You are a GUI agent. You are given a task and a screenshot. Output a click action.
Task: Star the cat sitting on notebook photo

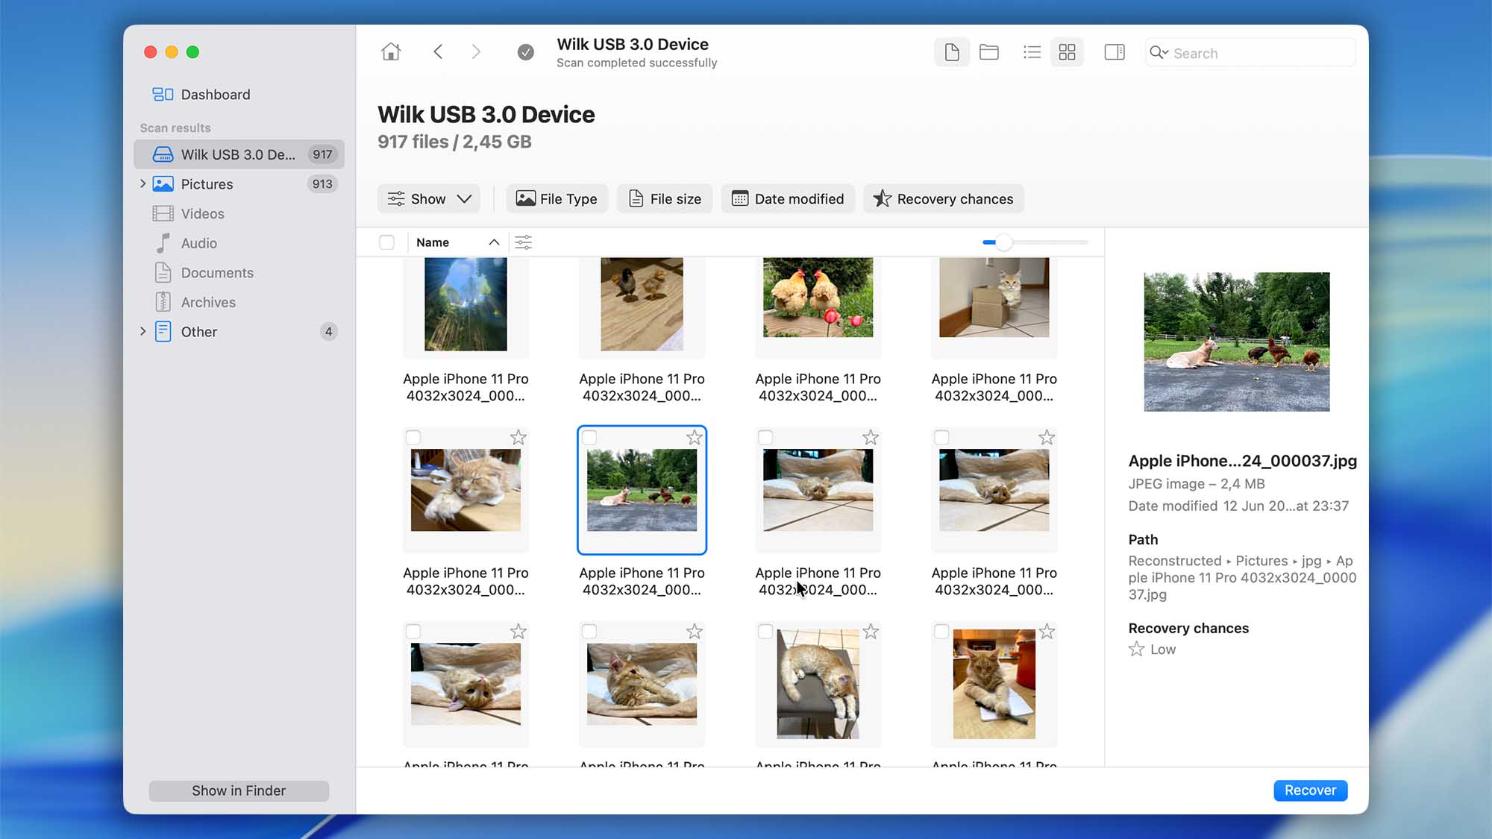coord(1047,632)
